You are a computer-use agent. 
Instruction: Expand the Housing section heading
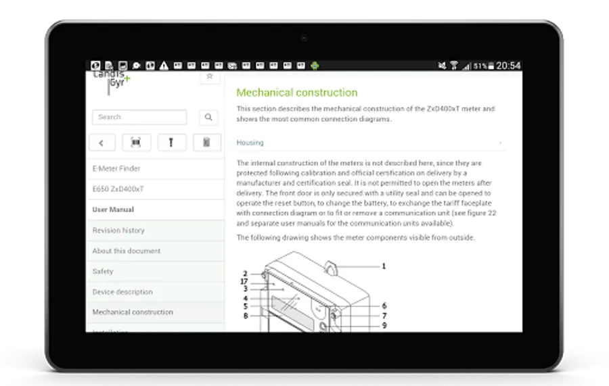(371, 143)
